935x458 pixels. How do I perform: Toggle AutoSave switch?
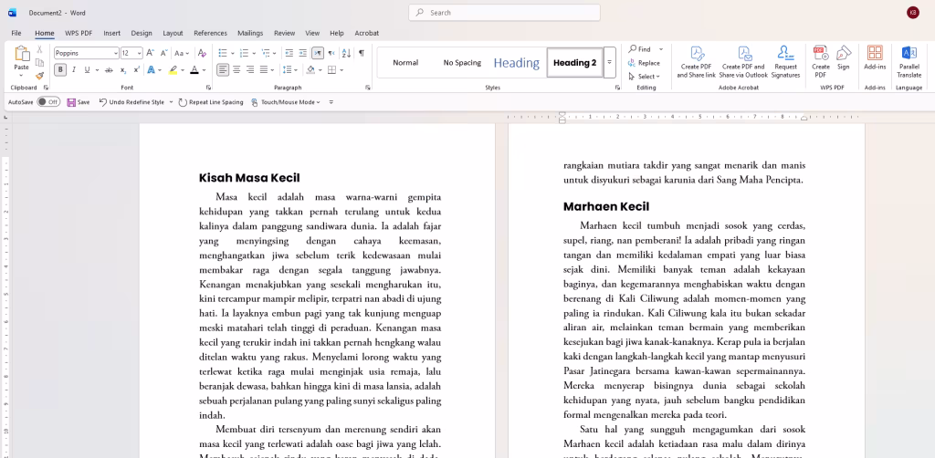48,102
